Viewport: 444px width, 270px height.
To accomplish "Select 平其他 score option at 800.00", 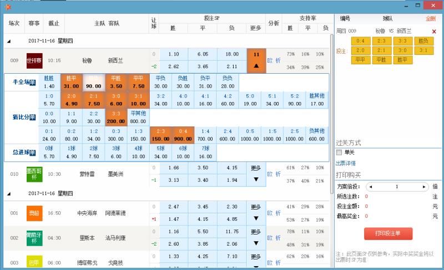I will click(x=138, y=118).
